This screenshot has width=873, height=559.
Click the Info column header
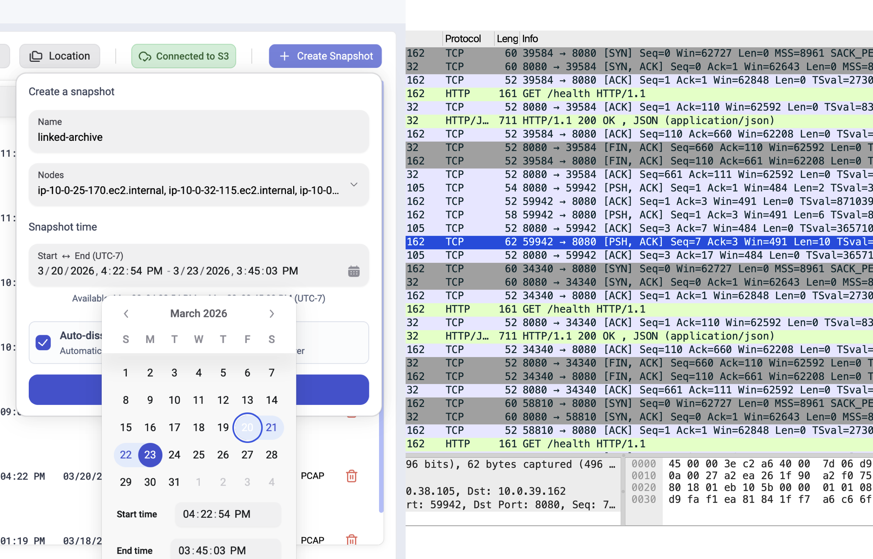click(x=530, y=38)
